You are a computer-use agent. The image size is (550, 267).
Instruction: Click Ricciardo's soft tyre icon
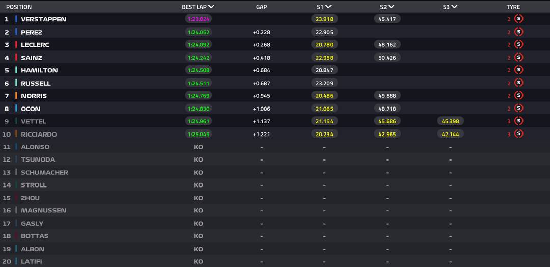[x=519, y=133]
